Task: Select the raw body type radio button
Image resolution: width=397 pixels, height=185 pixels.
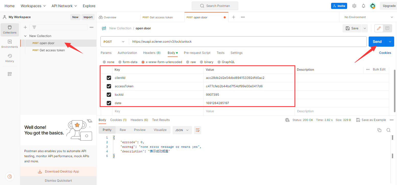Action: pos(188,62)
